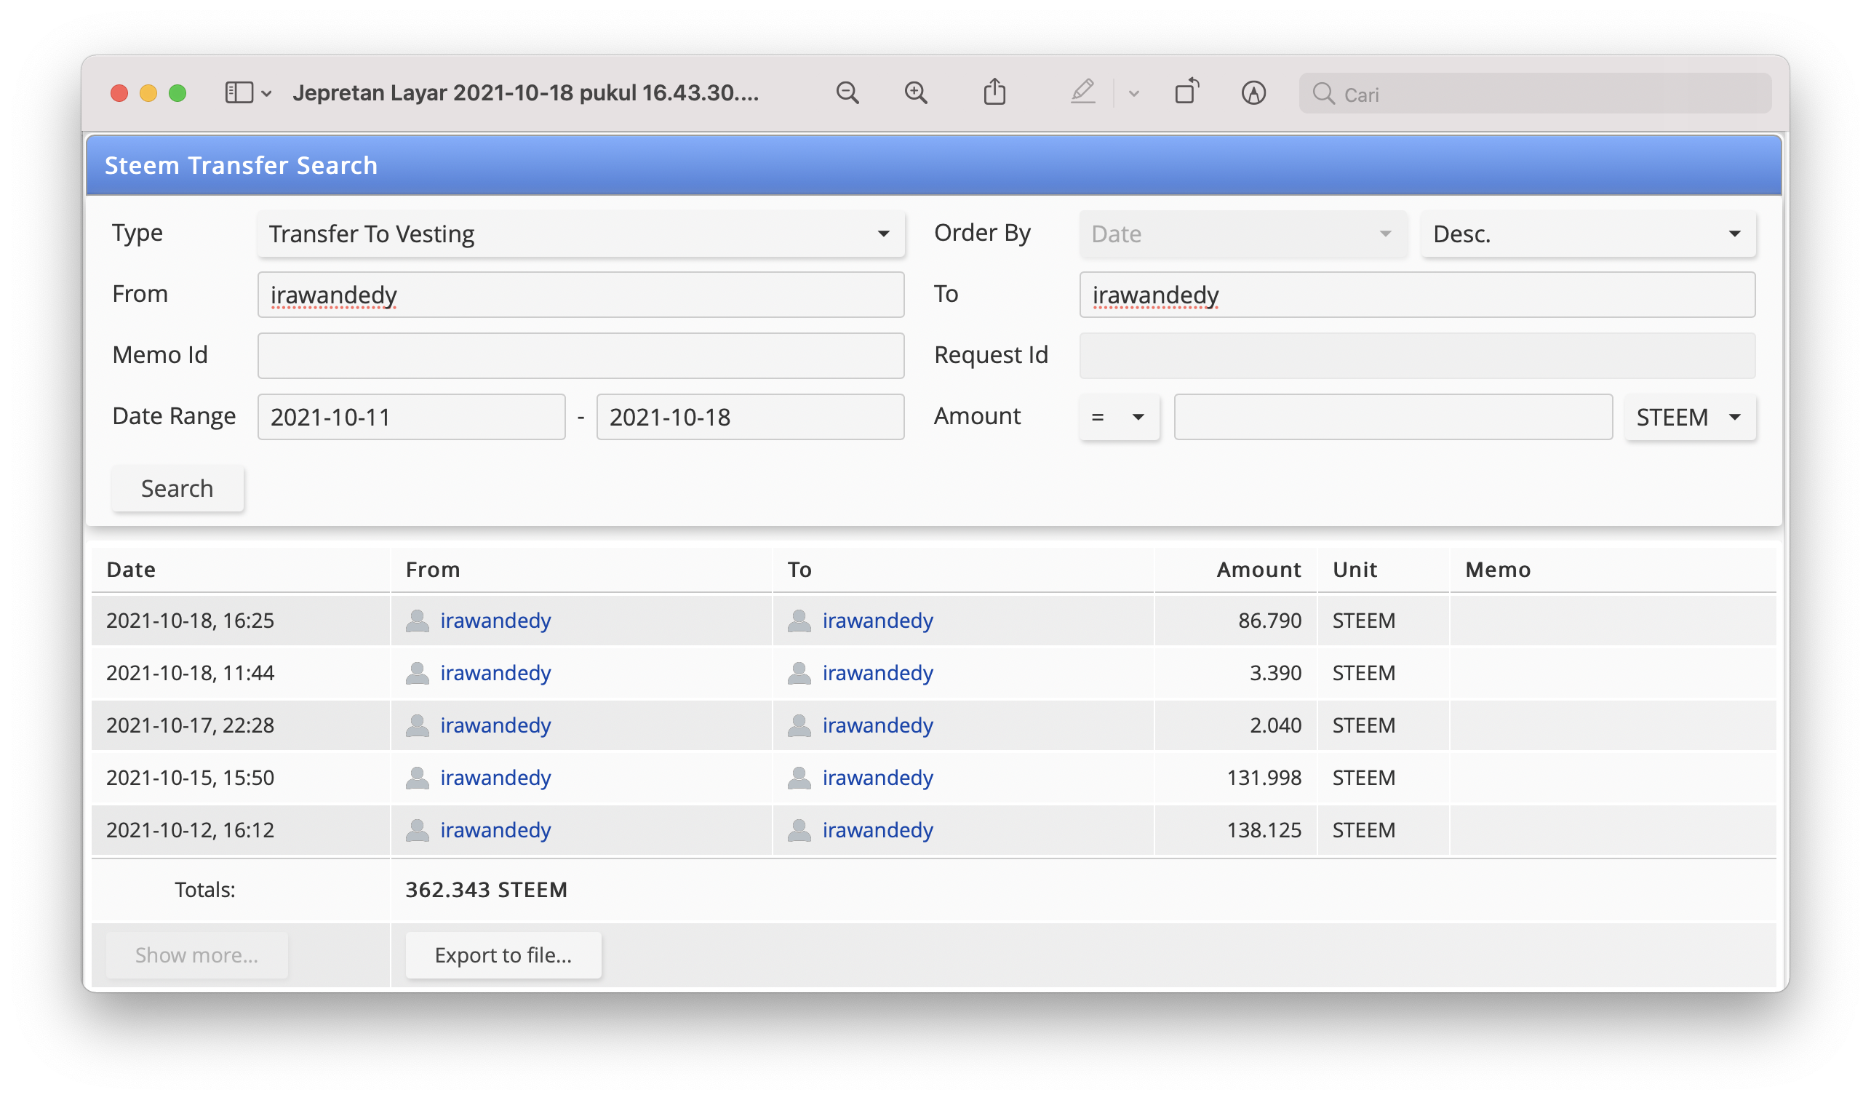Open To irawandedy link in 11:44 row
The image size is (1871, 1100).
point(877,672)
